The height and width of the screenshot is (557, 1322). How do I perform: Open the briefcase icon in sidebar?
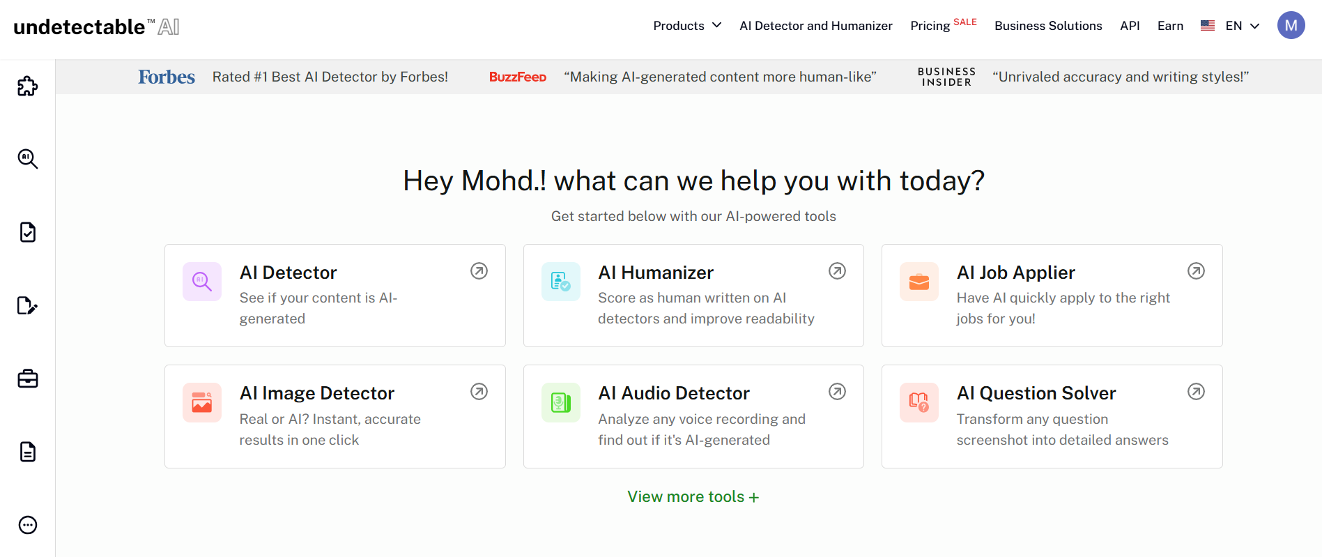point(27,379)
